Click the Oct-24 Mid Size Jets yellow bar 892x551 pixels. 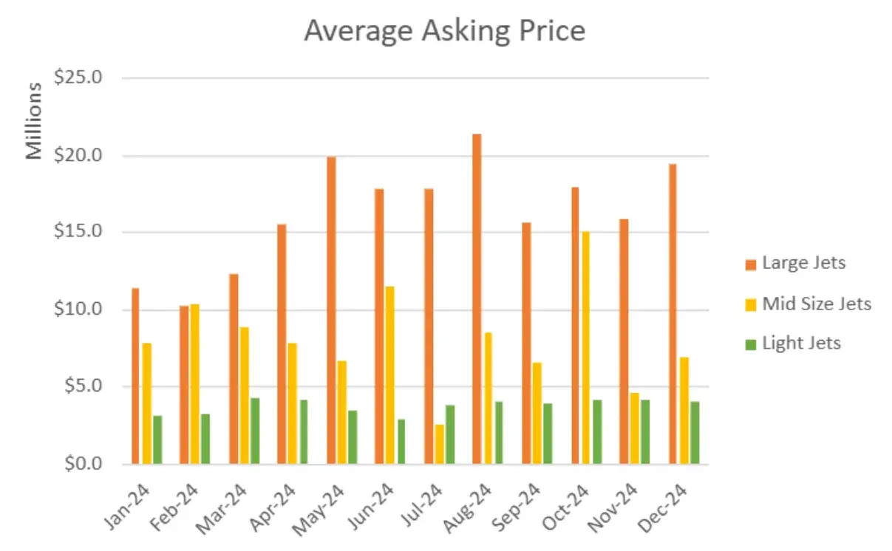[585, 348]
